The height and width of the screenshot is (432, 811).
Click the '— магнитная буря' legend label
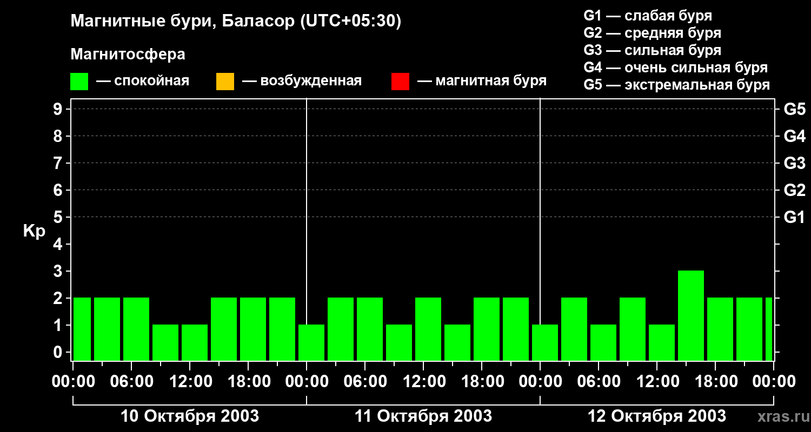482,81
